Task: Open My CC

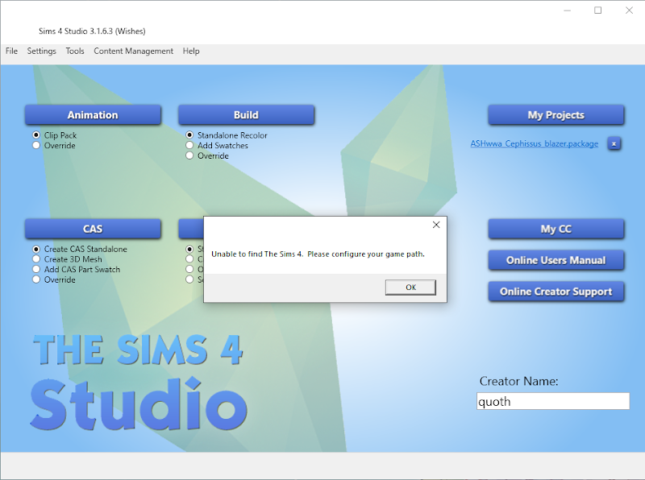Action: pyautogui.click(x=556, y=229)
